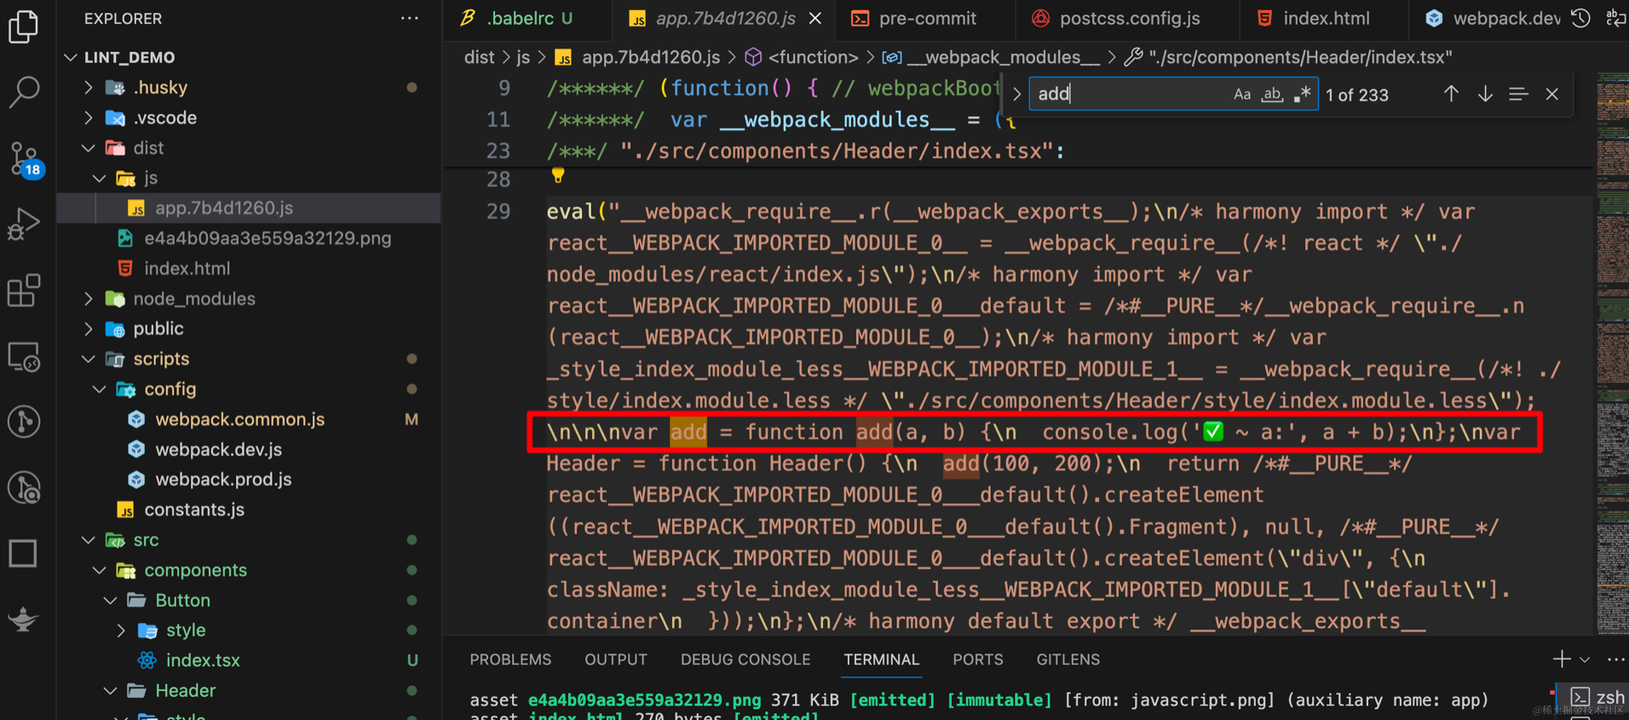The image size is (1629, 720).
Task: Open the DEBUG CONSOLE panel tab
Action: tap(745, 660)
